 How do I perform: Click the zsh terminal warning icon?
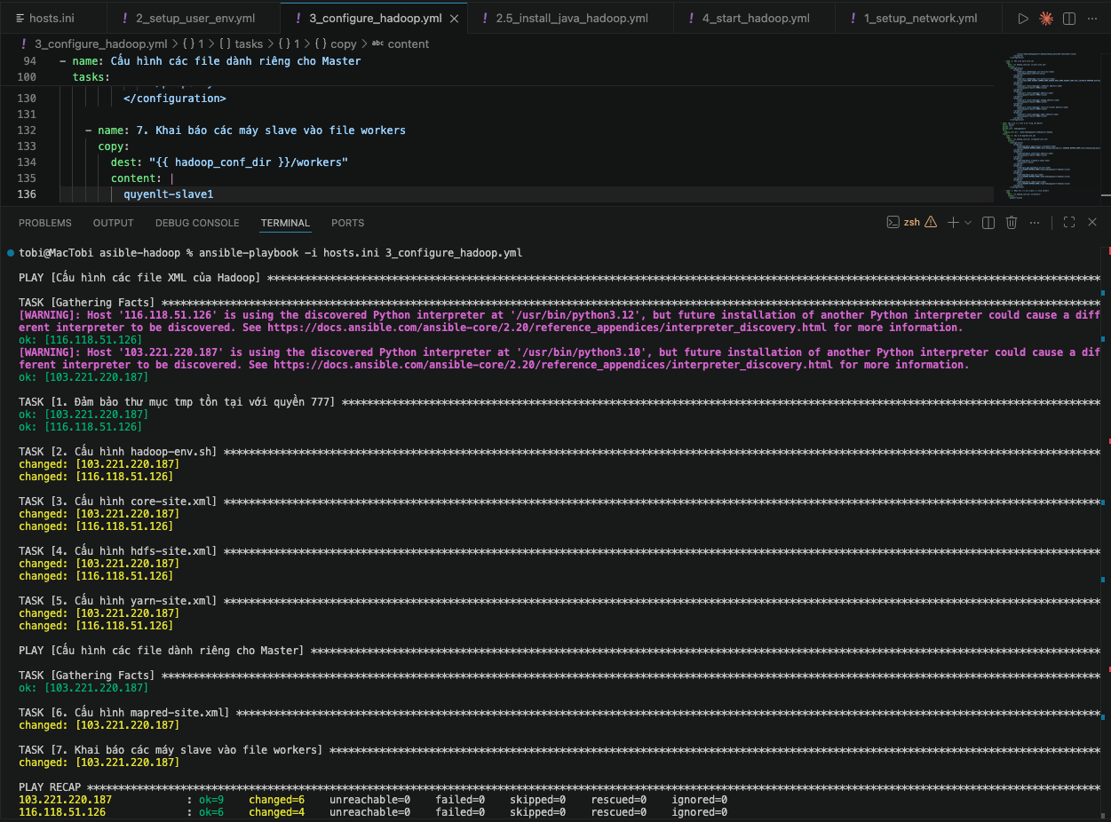930,223
